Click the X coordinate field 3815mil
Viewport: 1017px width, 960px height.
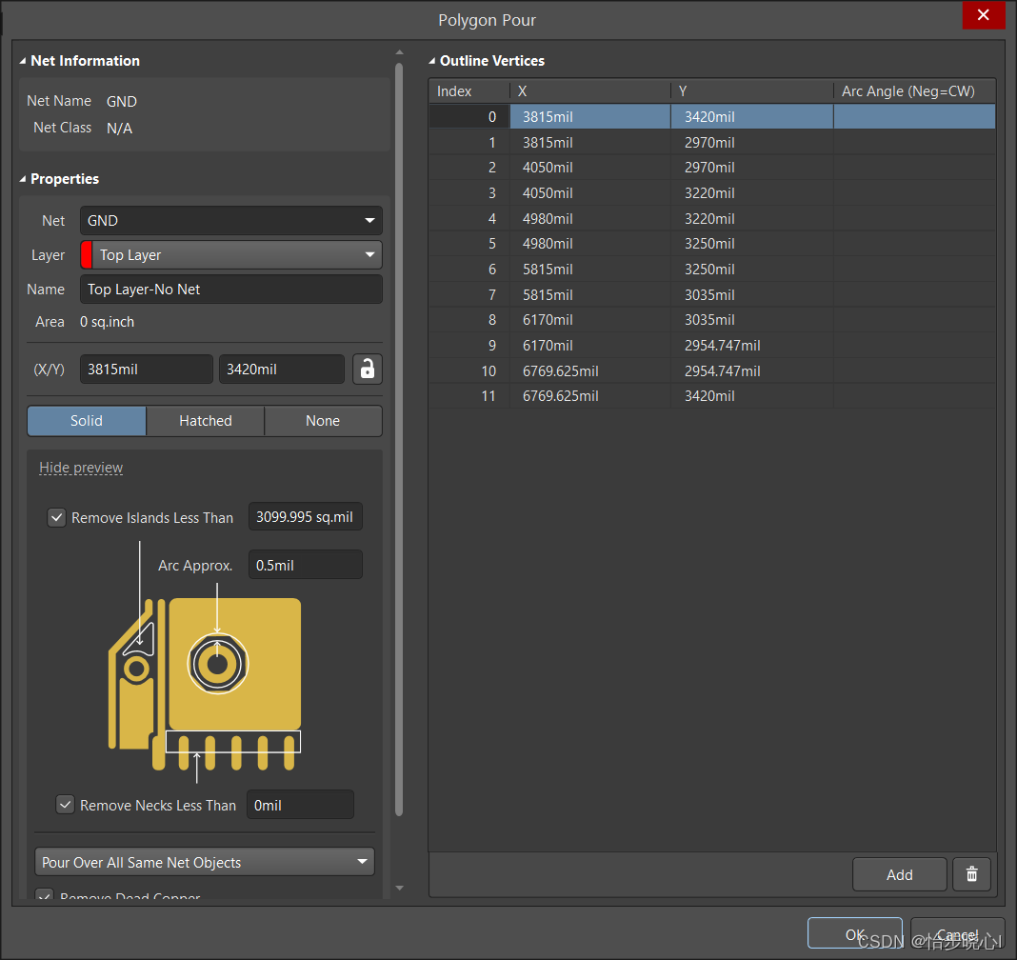tap(147, 370)
